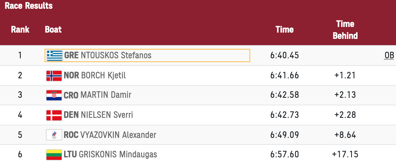The width and height of the screenshot is (396, 163).
Task: Click the winning time 6:40.45
Action: coord(284,55)
